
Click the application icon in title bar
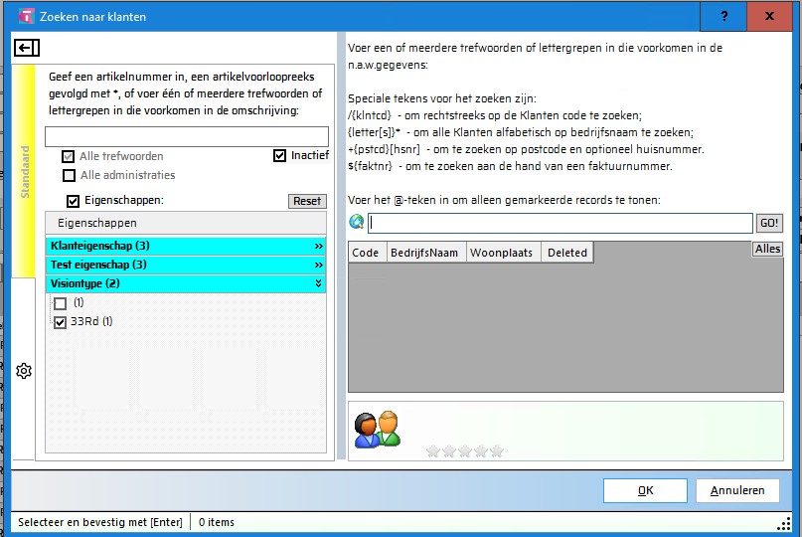pyautogui.click(x=26, y=16)
